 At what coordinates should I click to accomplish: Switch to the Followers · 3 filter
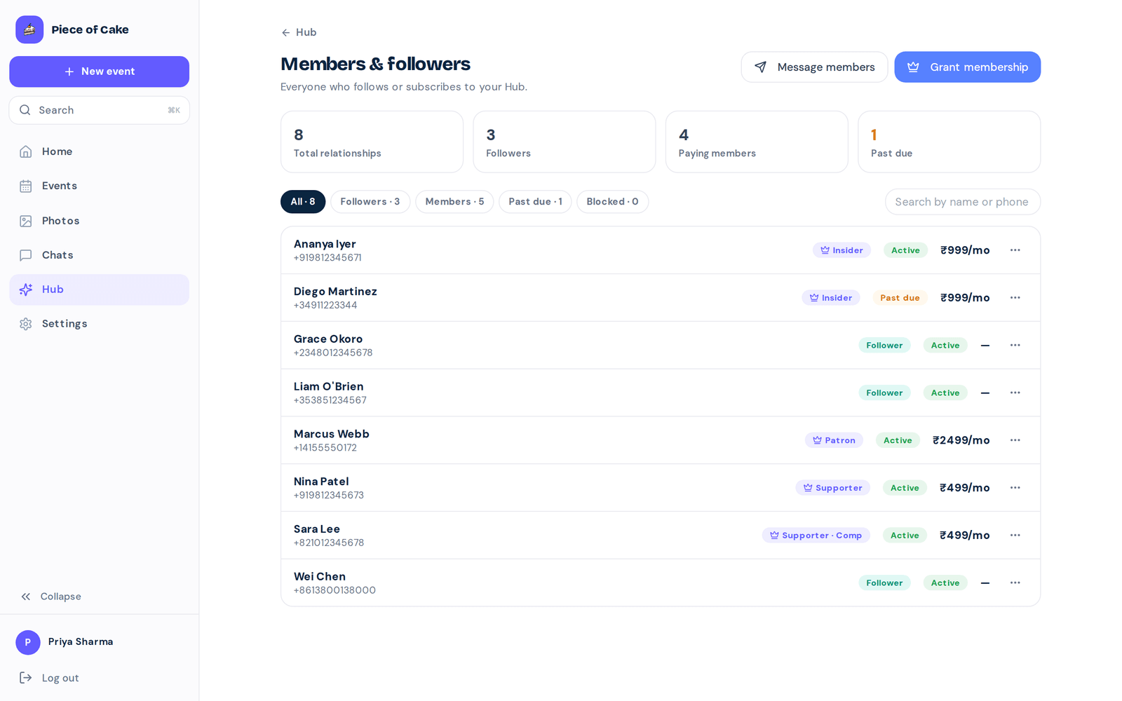pos(370,202)
